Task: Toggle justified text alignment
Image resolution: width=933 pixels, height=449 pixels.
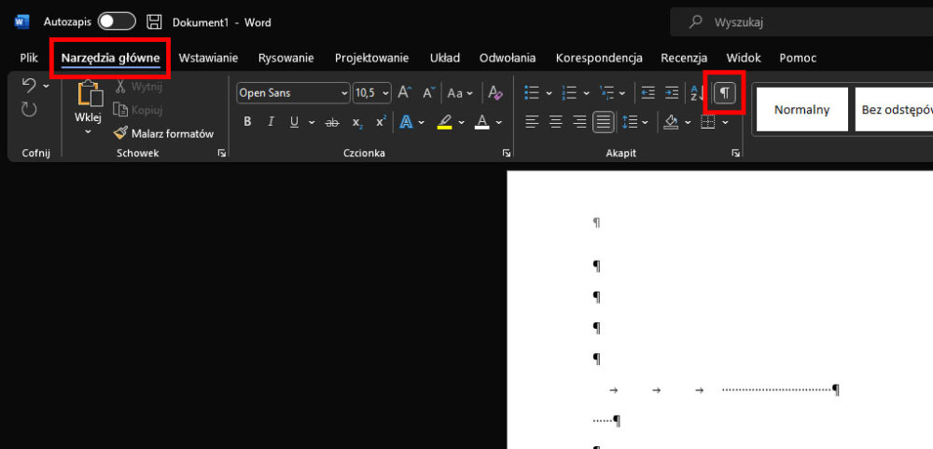Action: [x=604, y=122]
